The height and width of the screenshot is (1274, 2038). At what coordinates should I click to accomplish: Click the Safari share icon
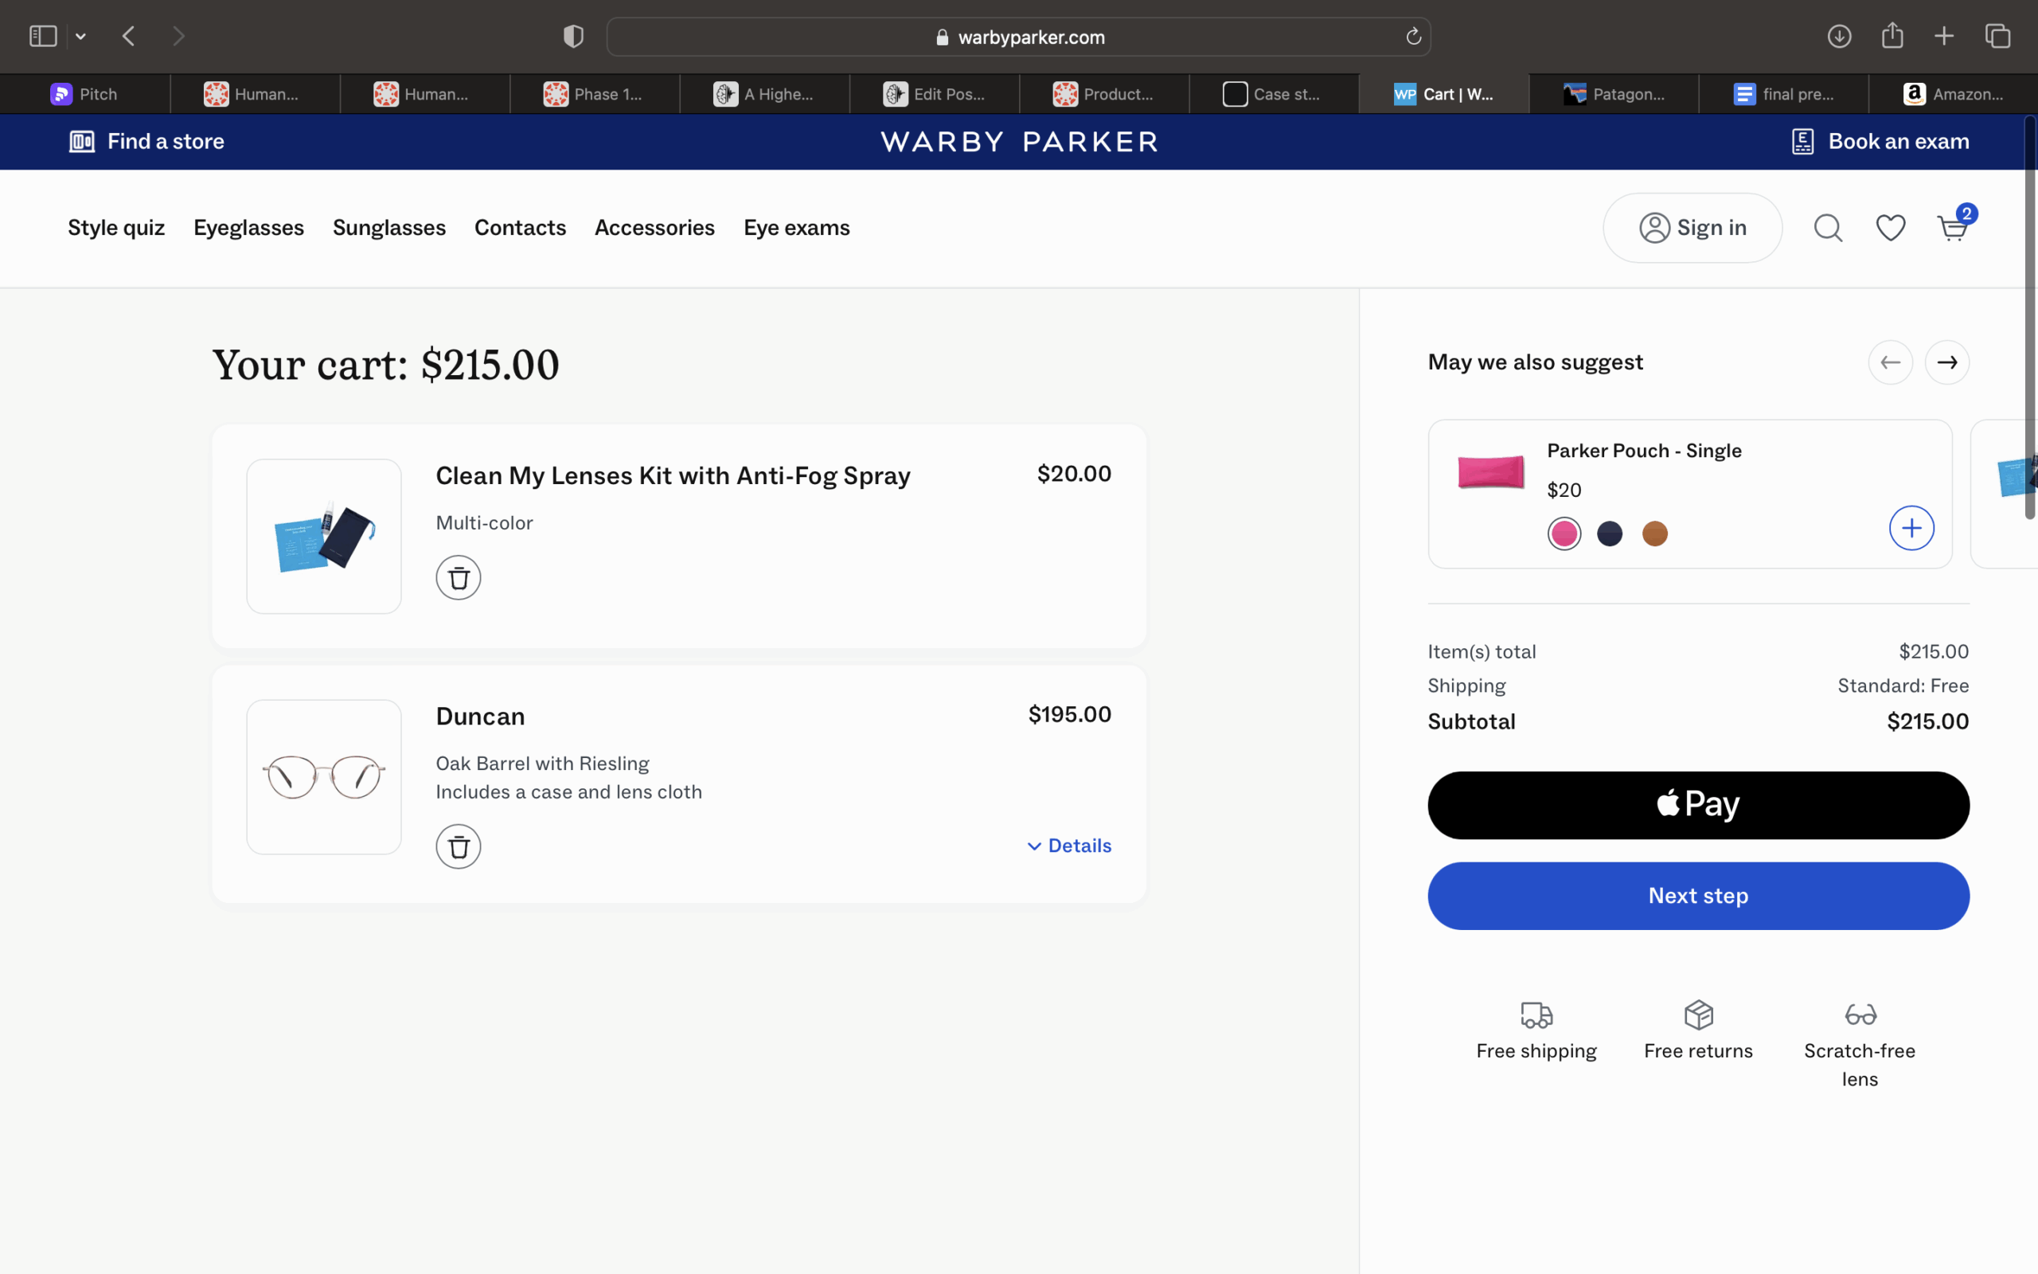[x=1892, y=37]
